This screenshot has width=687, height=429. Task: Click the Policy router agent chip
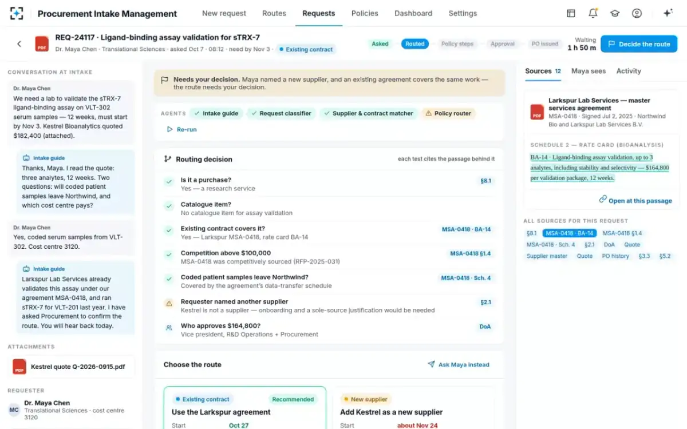[x=448, y=113]
